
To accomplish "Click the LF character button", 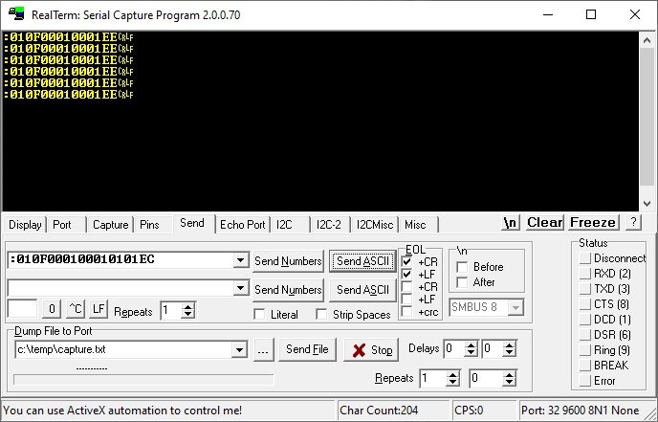I will (x=99, y=310).
